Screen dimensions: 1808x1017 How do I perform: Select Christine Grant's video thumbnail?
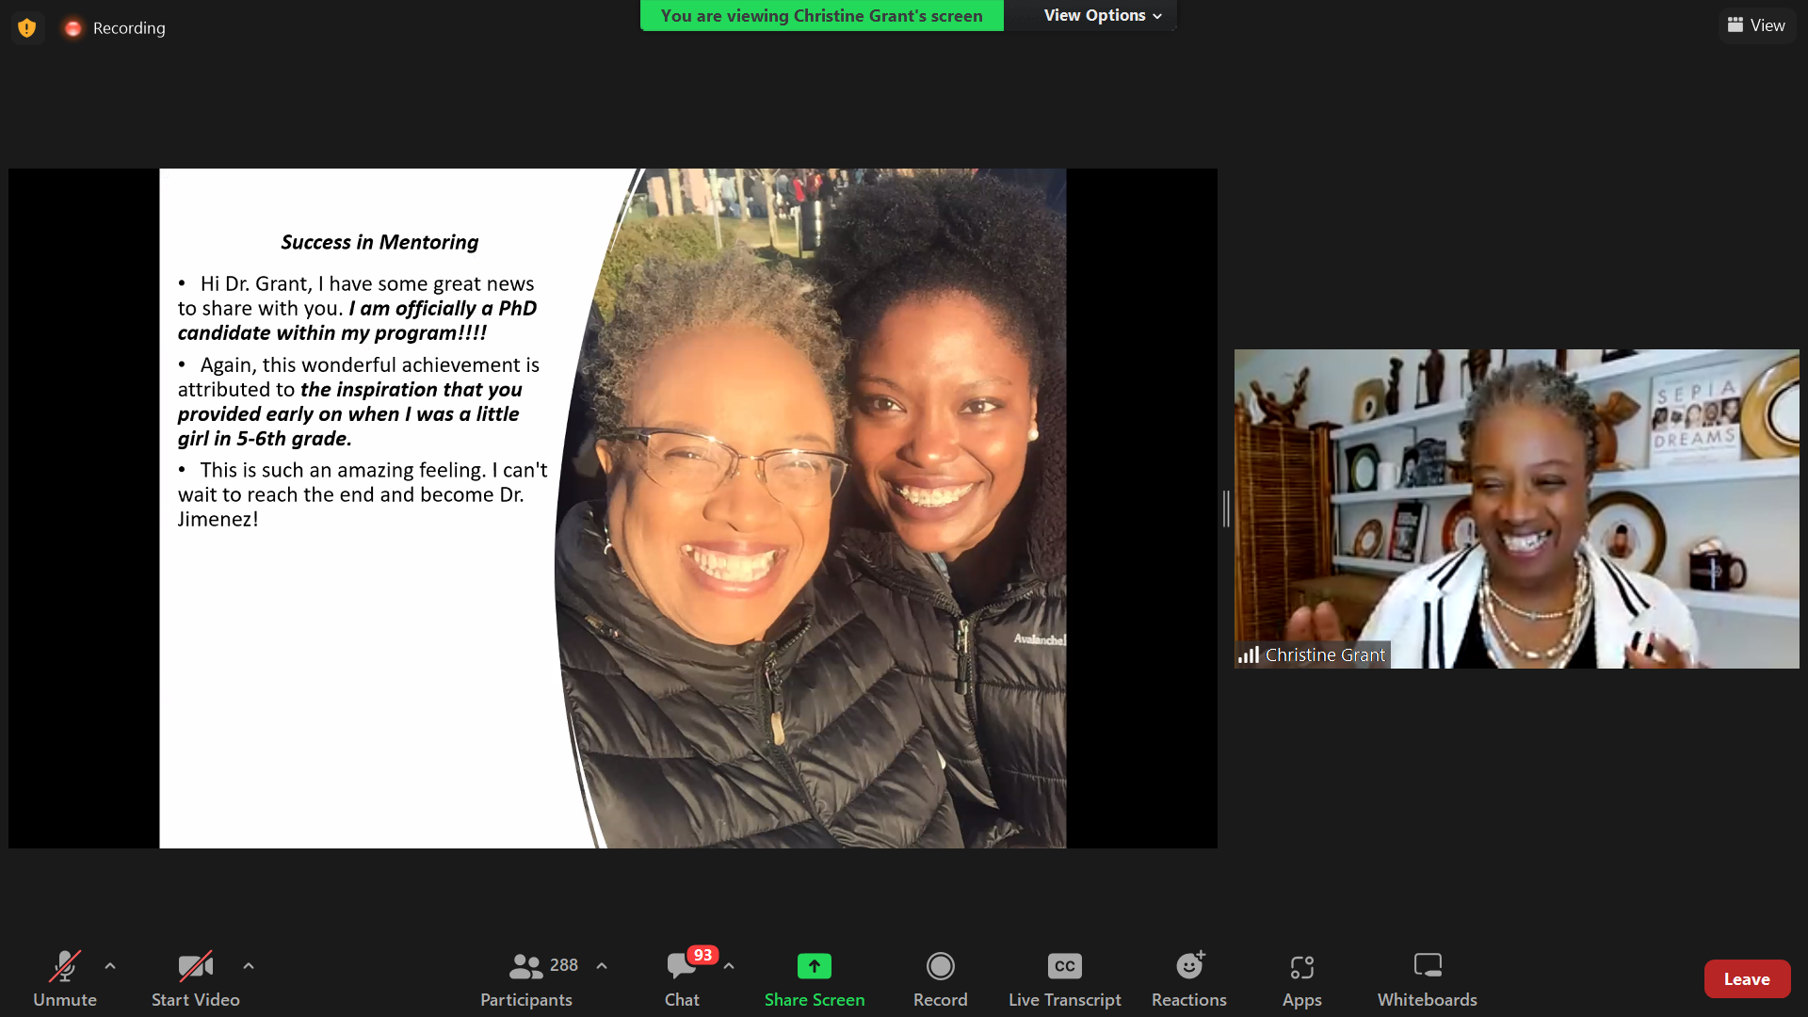(x=1516, y=508)
